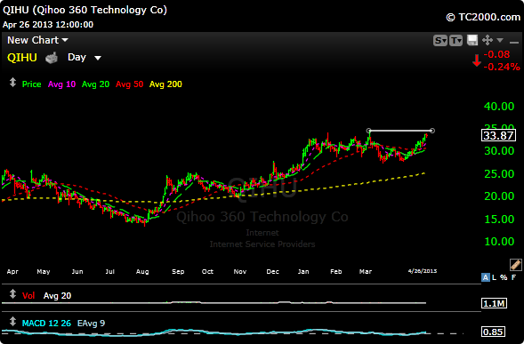The image size is (524, 344).
Task: Minimize the chart panel with dash icon
Action: 514,42
